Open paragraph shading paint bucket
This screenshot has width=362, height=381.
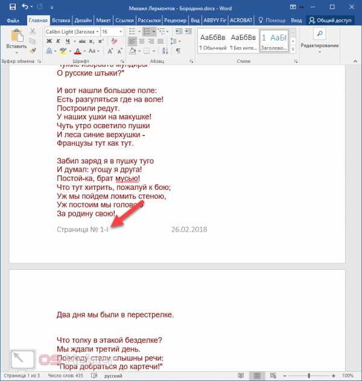pyautogui.click(x=132, y=51)
